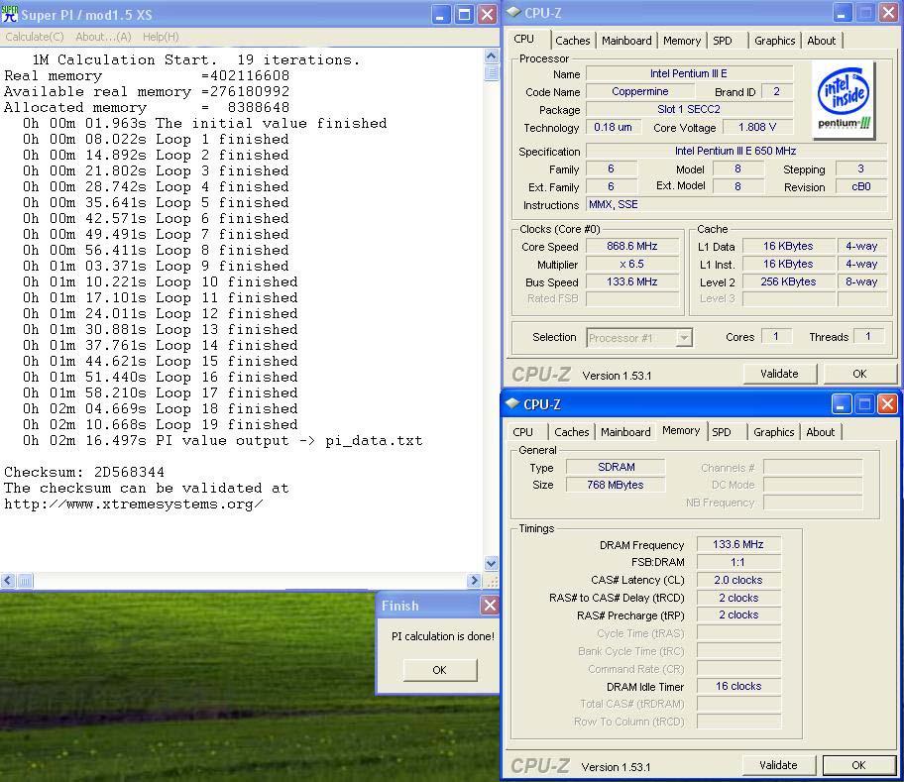Screen dimensions: 904x782
Task: Click the Core Voltage value '1.808 V'
Action: [x=757, y=127]
